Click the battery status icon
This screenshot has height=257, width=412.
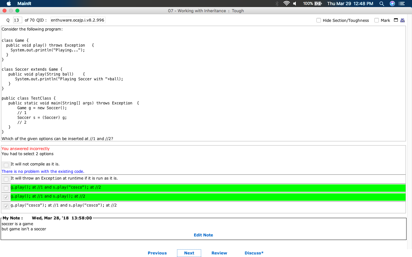click(318, 4)
